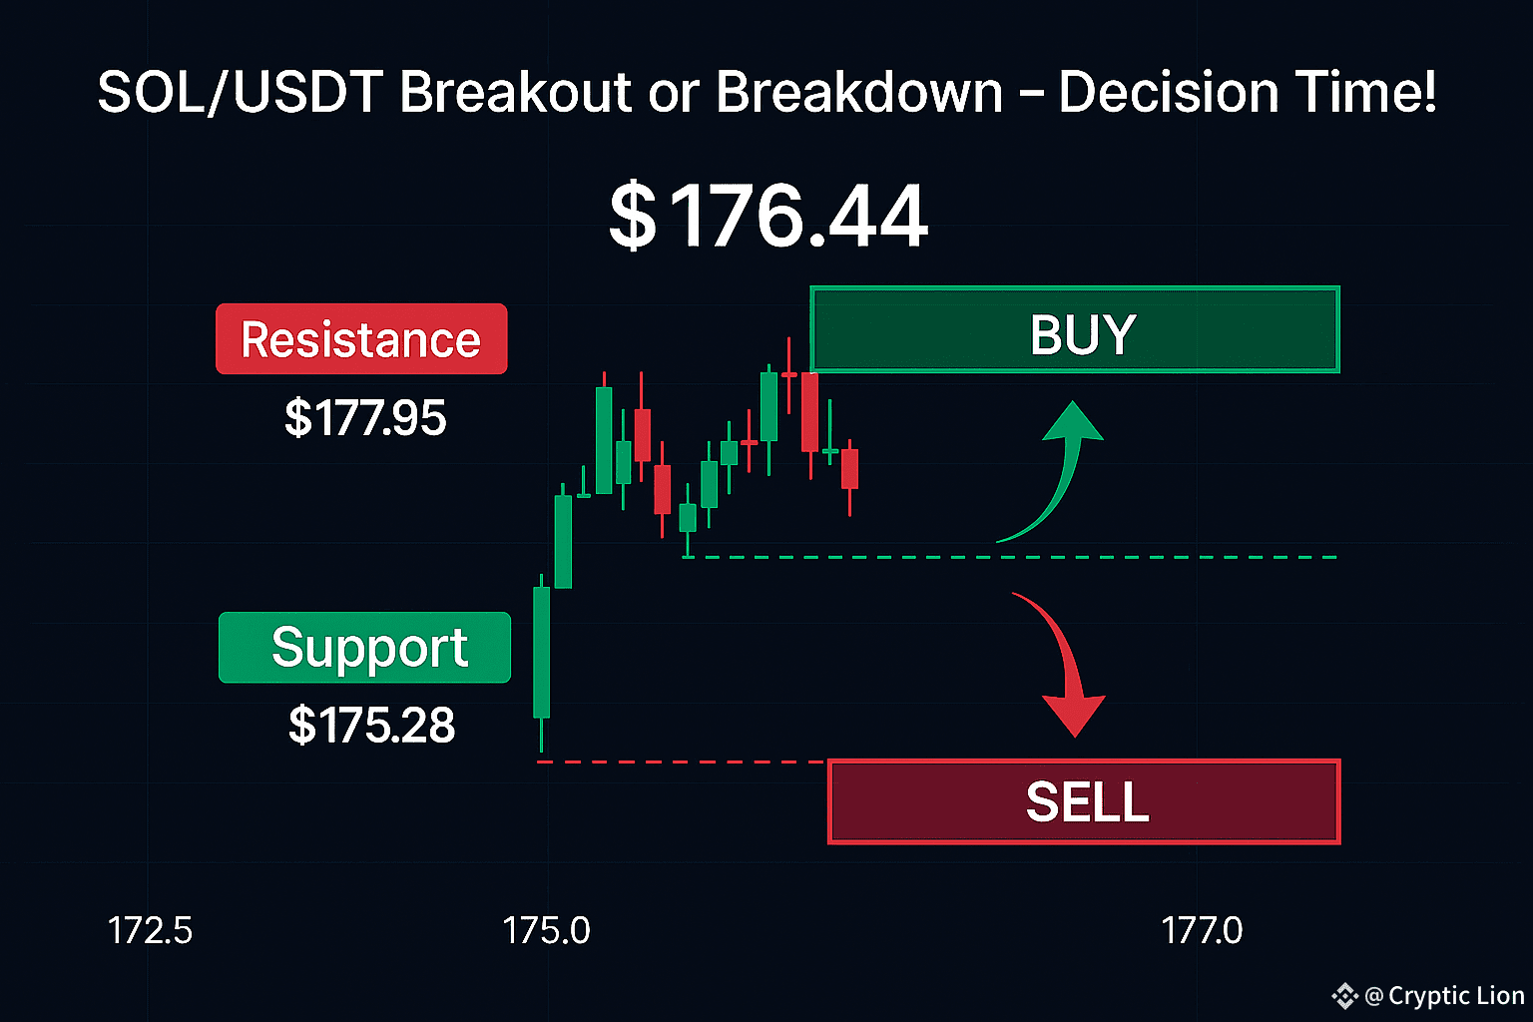Viewport: 1533px width, 1022px height.
Task: Click the green upward curved arrow
Action: 1051,472
